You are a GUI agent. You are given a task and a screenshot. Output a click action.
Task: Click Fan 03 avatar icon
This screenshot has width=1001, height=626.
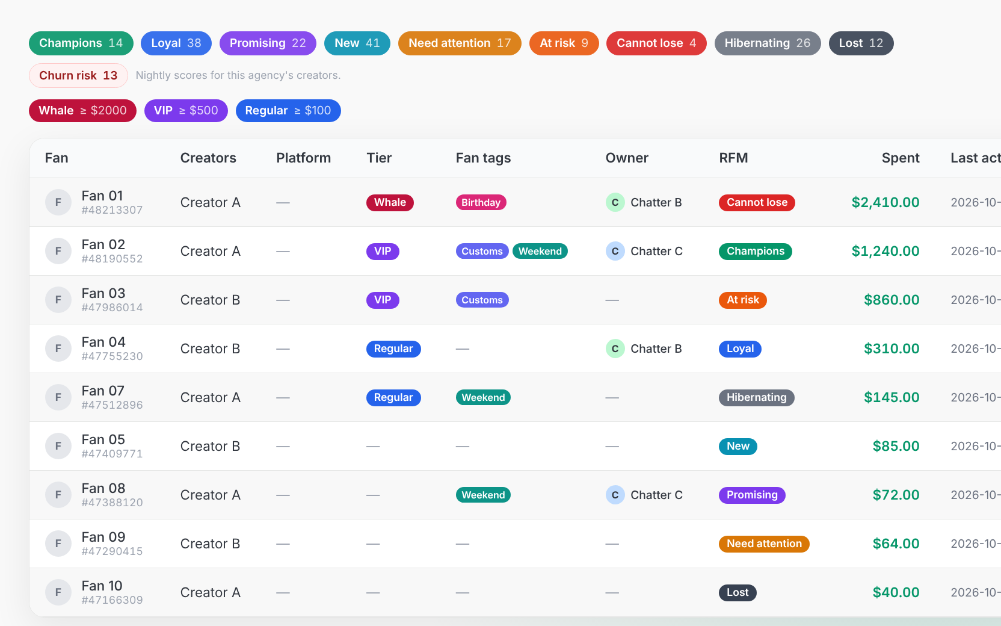pyautogui.click(x=58, y=300)
